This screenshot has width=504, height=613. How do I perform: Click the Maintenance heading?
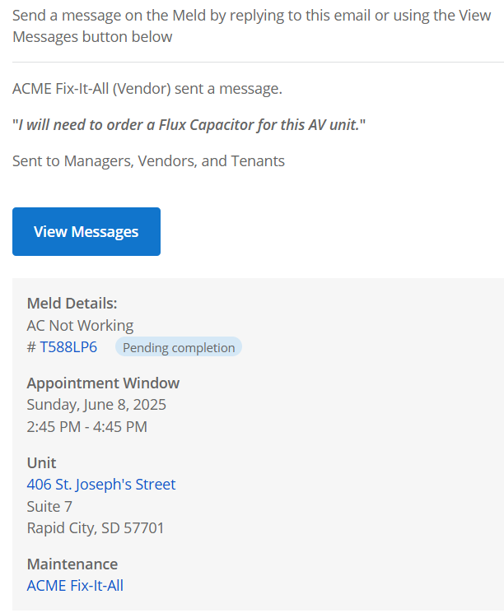tap(72, 564)
